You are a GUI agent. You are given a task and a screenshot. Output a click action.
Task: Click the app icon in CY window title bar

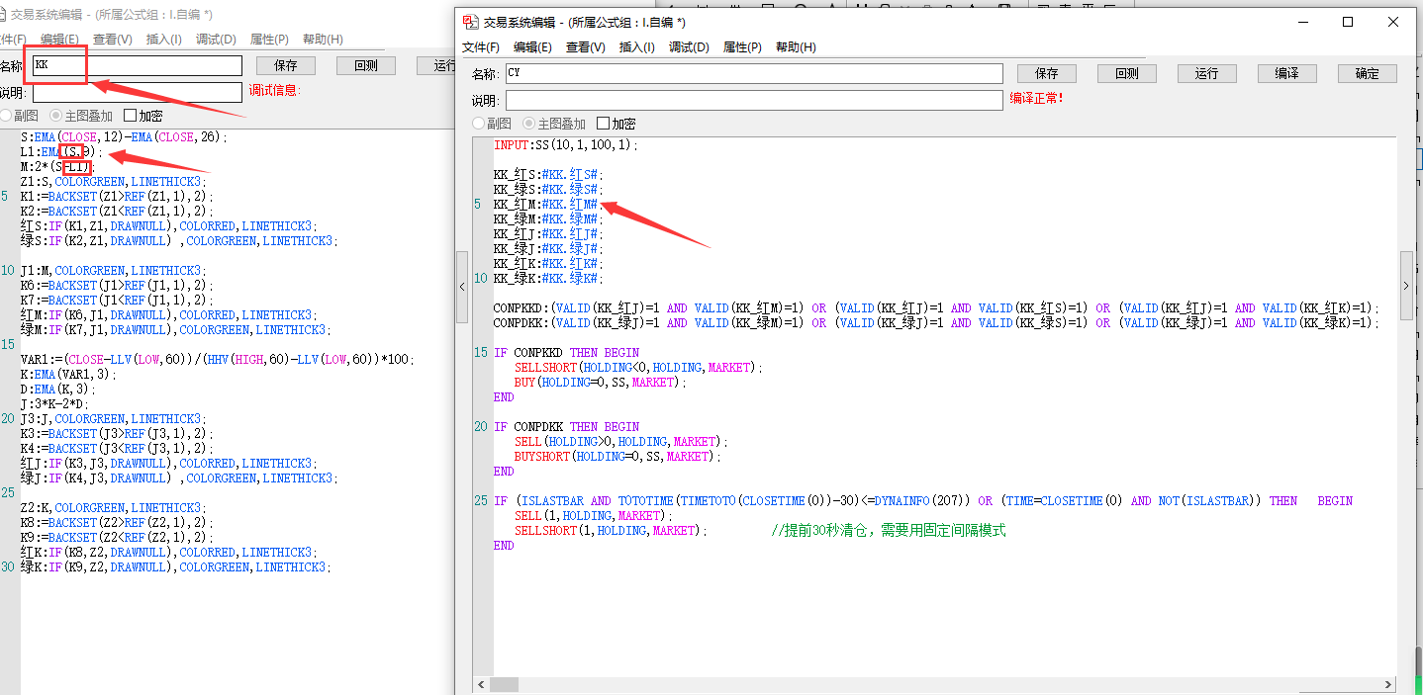coord(472,22)
